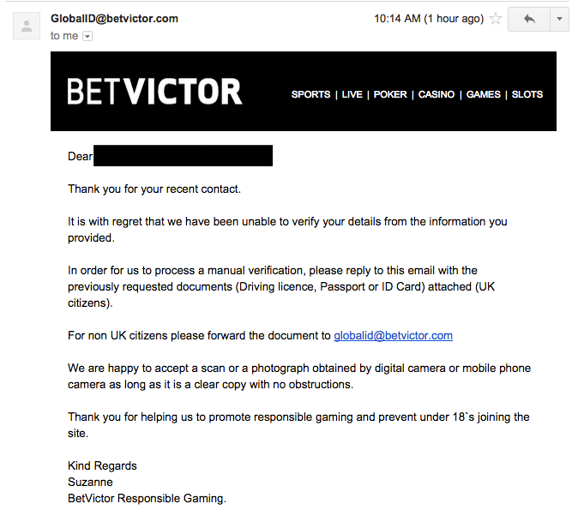This screenshot has width=578, height=516.
Task: Select POKER in the banner menu
Action: pyautogui.click(x=390, y=94)
